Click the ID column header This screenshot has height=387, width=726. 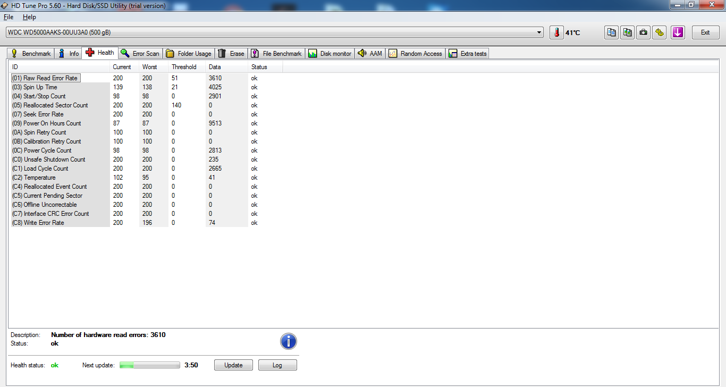[59, 67]
